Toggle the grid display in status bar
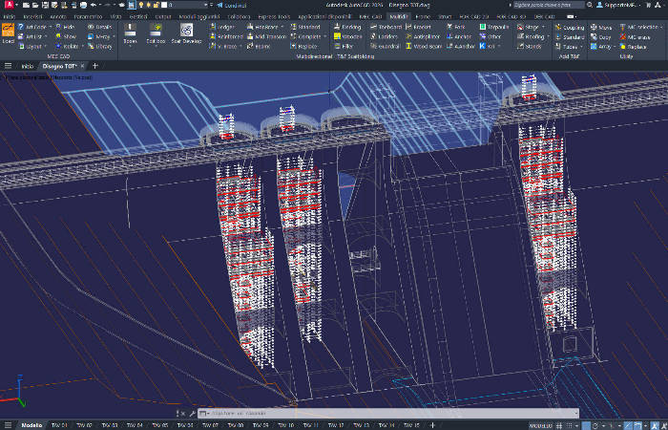This screenshot has width=668, height=430. tap(559, 426)
